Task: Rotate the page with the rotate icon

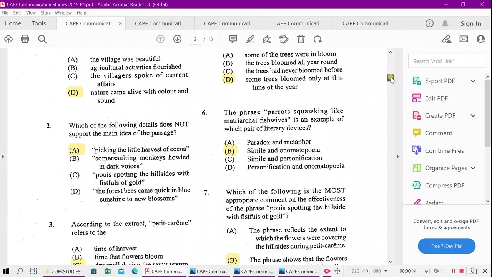Action: click(317, 39)
